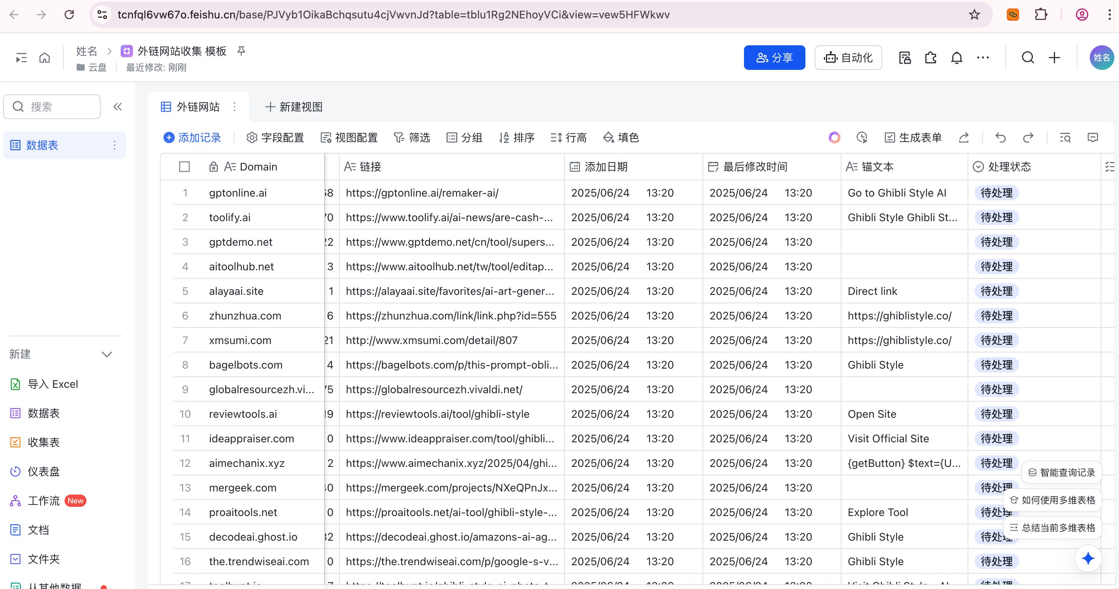Open the 行高 row height tool
1119x589 pixels.
(x=569, y=137)
